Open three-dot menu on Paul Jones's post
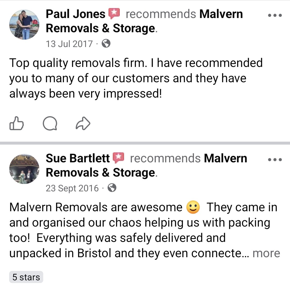Image resolution: width=290 pixels, height=290 pixels. coord(275,15)
